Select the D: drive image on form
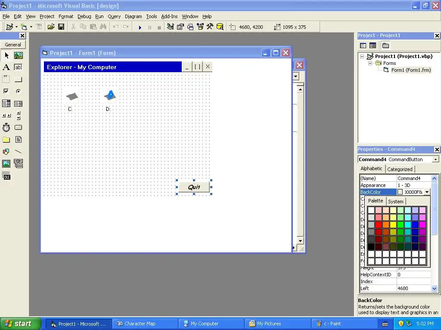441x330 pixels. click(110, 95)
